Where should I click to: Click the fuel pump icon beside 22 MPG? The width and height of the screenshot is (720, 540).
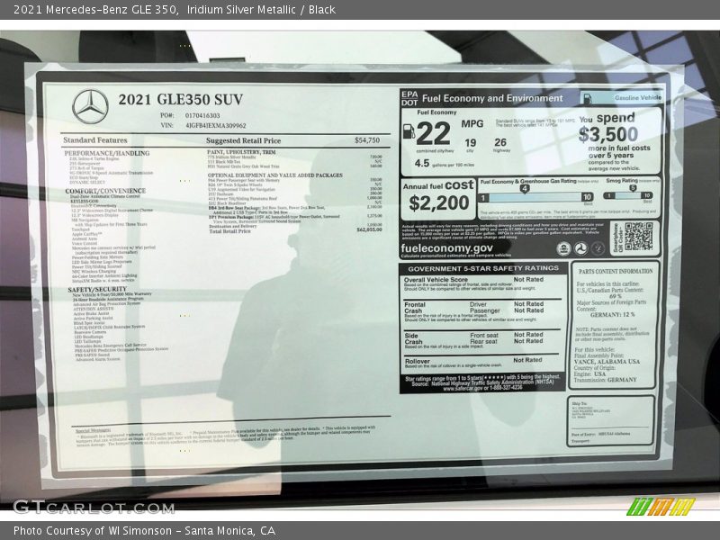coord(409,131)
